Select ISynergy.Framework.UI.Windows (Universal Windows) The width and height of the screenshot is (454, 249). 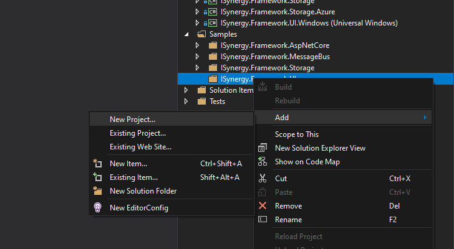tap(309, 23)
